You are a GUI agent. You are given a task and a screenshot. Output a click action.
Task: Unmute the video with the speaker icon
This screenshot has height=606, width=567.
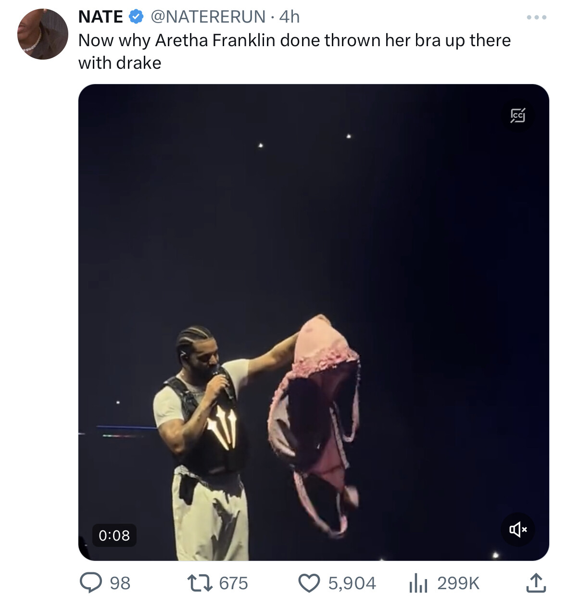[518, 530]
